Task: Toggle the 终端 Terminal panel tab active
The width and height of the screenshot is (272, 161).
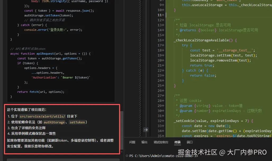Action: coord(177,142)
